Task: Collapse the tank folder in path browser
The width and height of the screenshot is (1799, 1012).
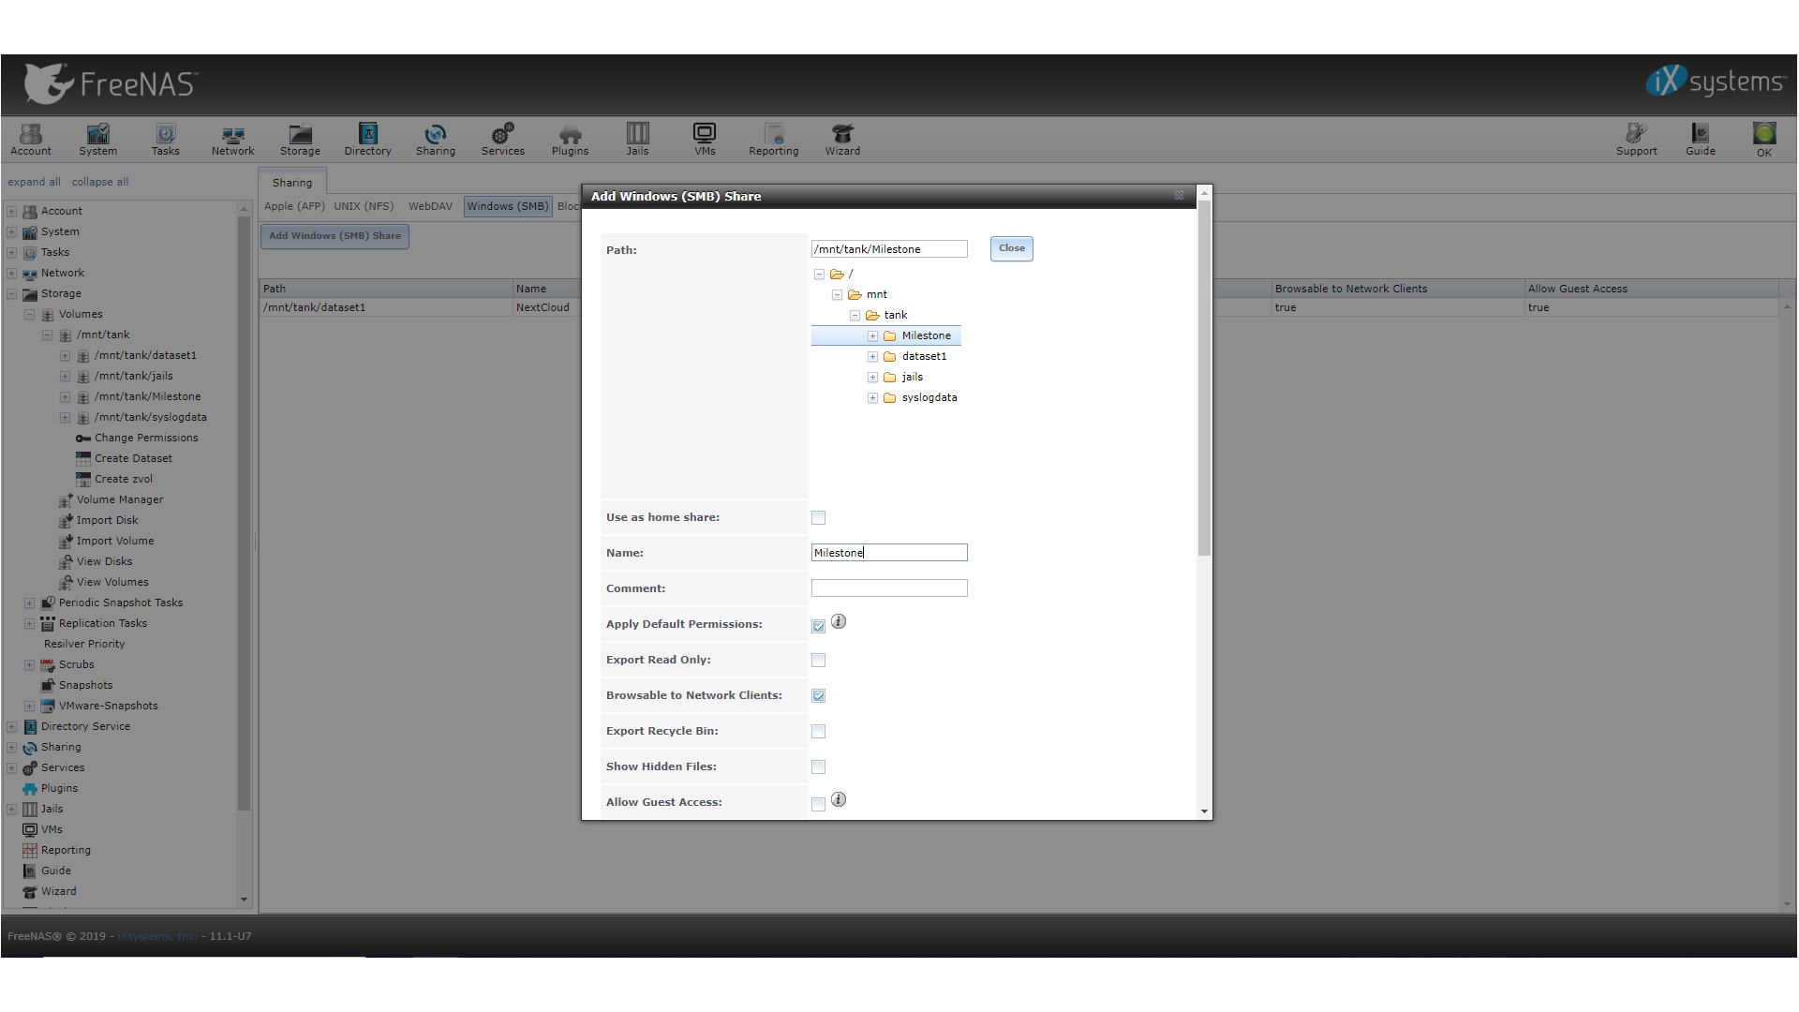Action: [x=855, y=316]
